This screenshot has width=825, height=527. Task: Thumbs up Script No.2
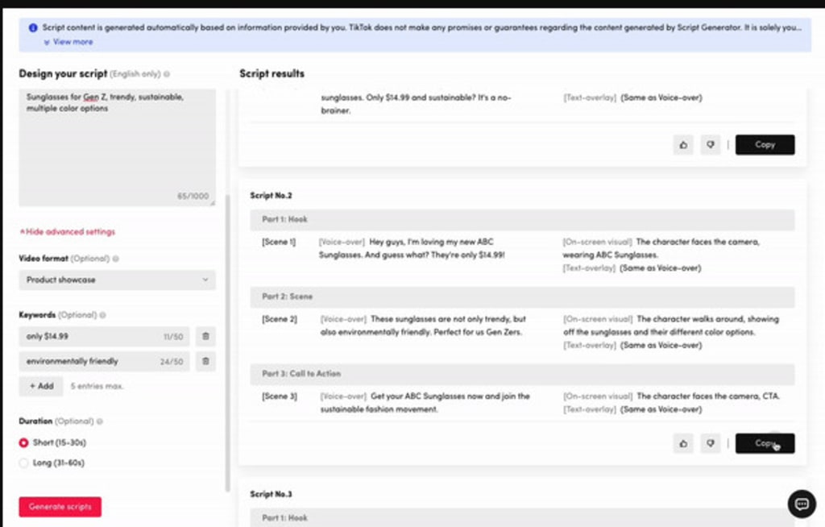pos(682,443)
